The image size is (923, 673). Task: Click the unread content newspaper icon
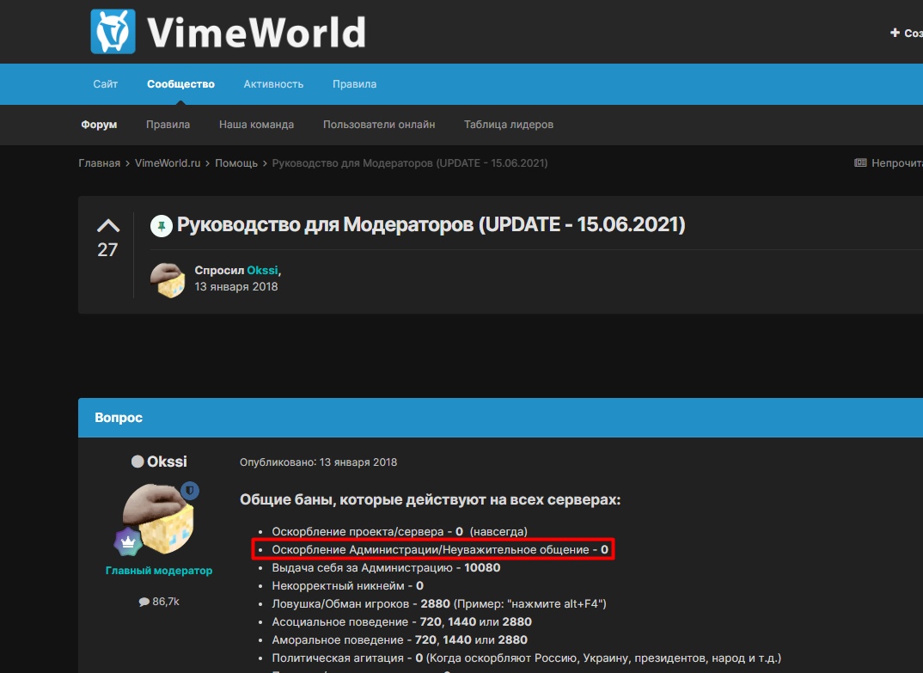[x=860, y=163]
